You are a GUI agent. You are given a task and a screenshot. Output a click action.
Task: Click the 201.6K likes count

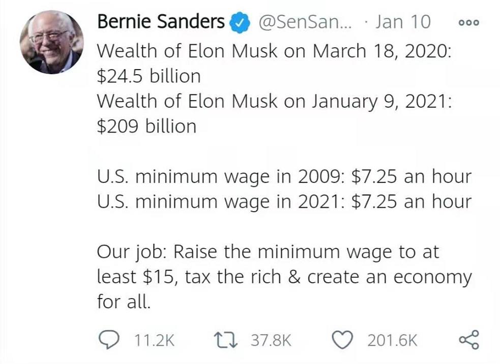tap(392, 340)
